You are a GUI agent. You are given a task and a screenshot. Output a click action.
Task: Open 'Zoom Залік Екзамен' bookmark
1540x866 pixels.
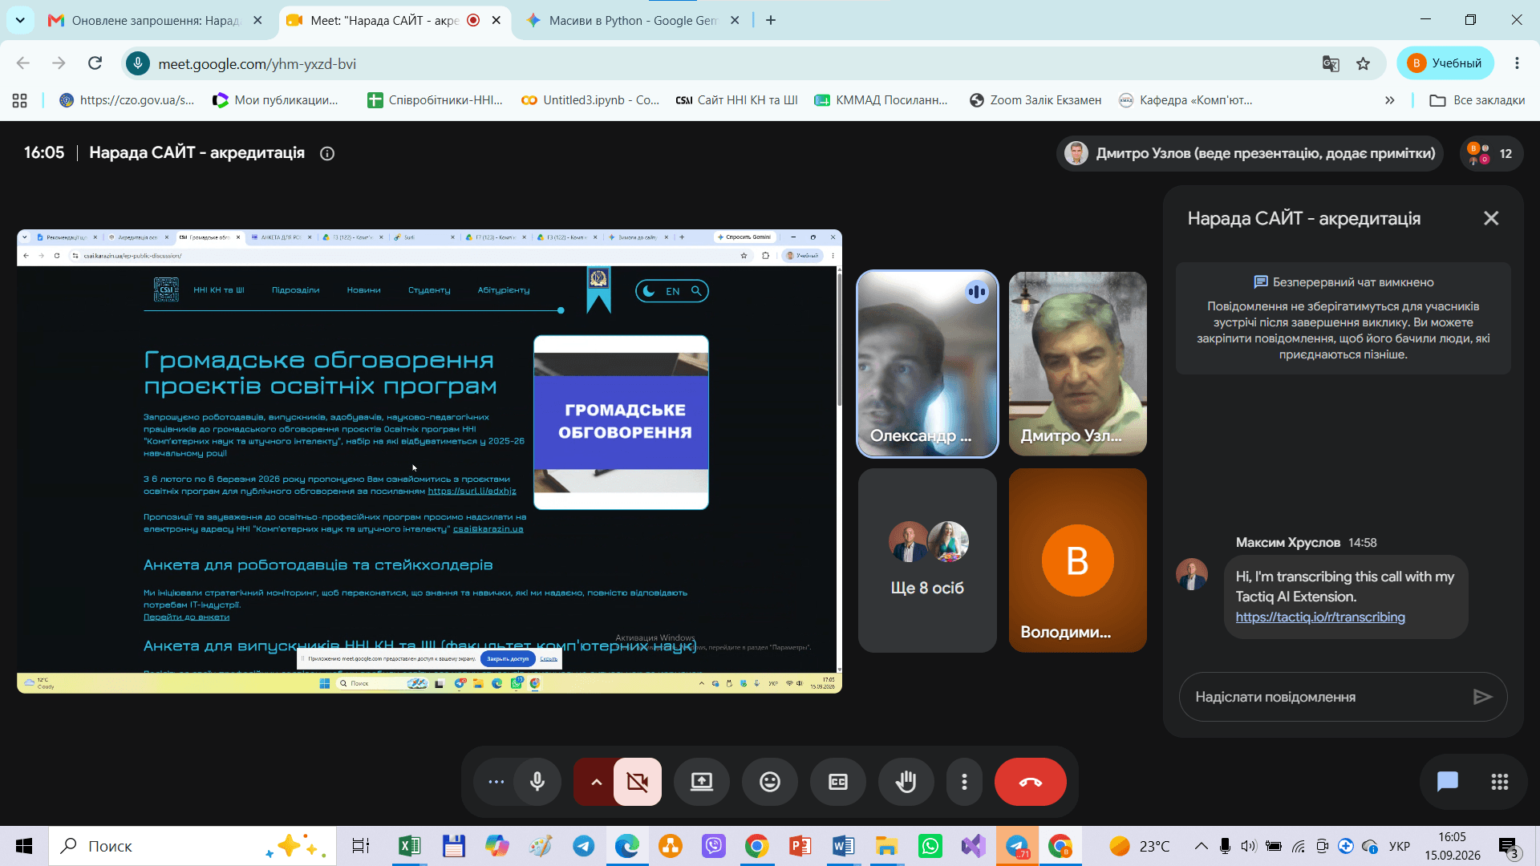(1035, 100)
